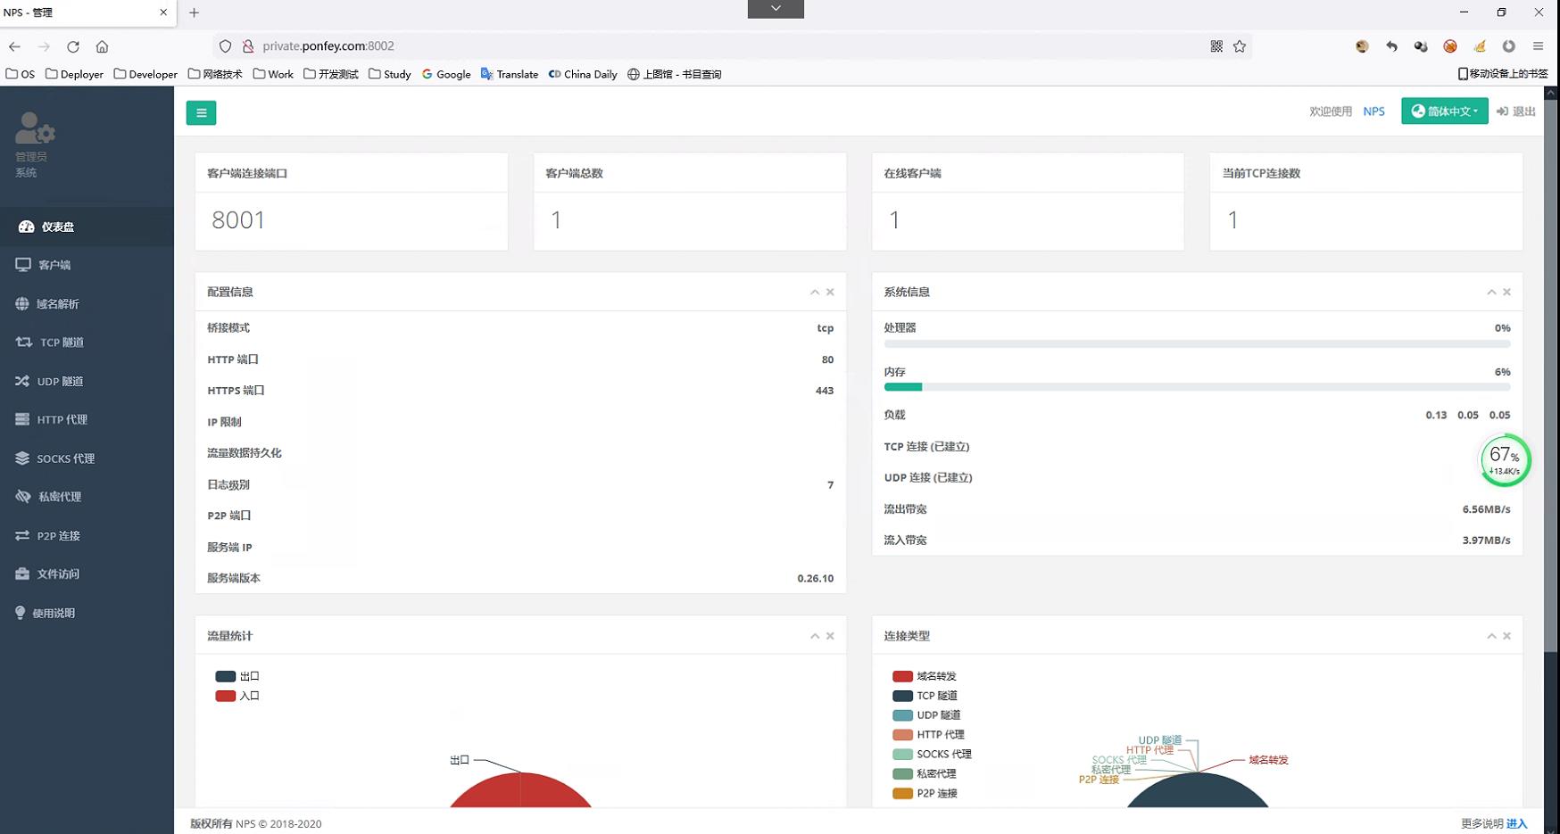Image resolution: width=1560 pixels, height=834 pixels.
Task: Open the TCP 隧道 sidebar menu
Action: click(x=62, y=343)
